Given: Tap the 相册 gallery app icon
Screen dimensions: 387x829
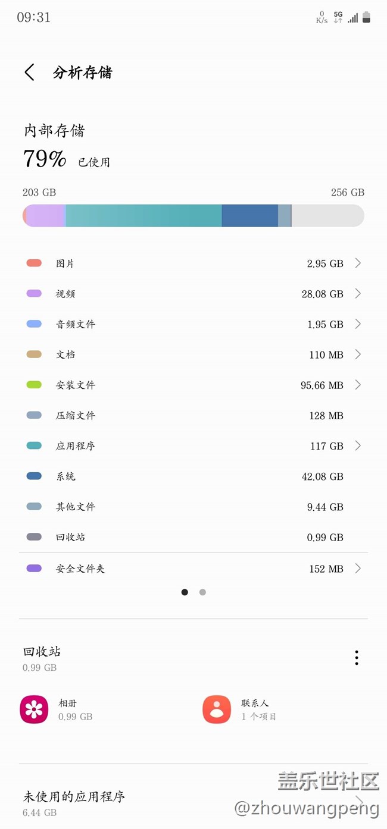Looking at the screenshot, I should [34, 709].
